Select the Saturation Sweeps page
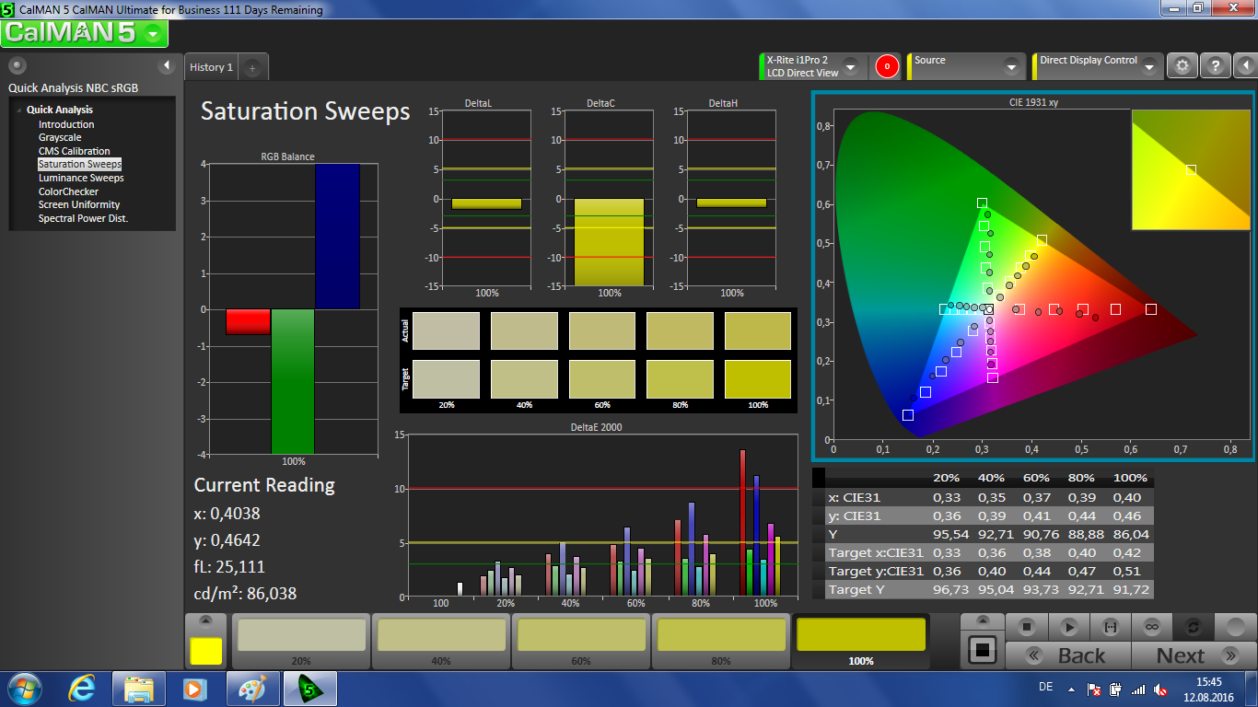1258x707 pixels. point(80,164)
